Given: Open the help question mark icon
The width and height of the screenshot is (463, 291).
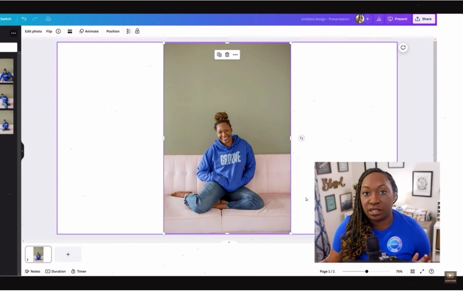Looking at the screenshot, I should point(431,271).
